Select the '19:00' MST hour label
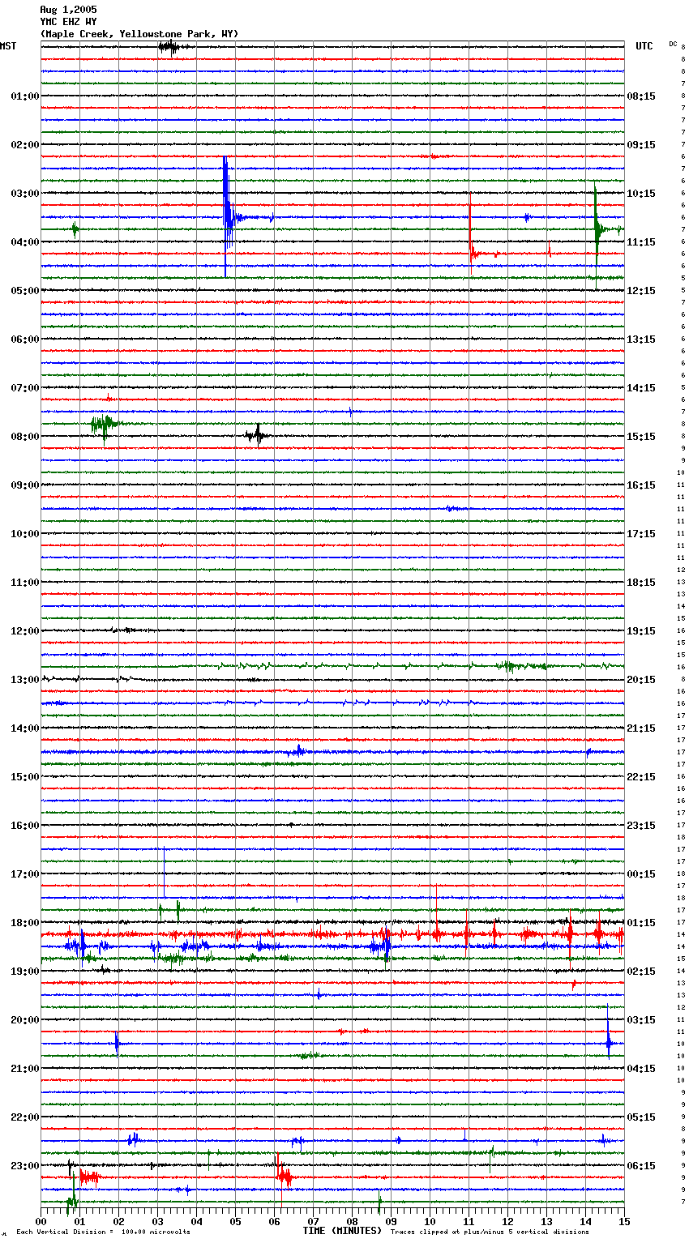 tap(25, 972)
